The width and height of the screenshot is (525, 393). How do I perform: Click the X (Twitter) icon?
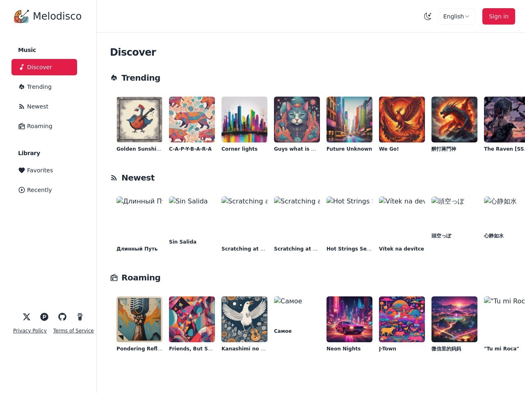[x=27, y=317]
